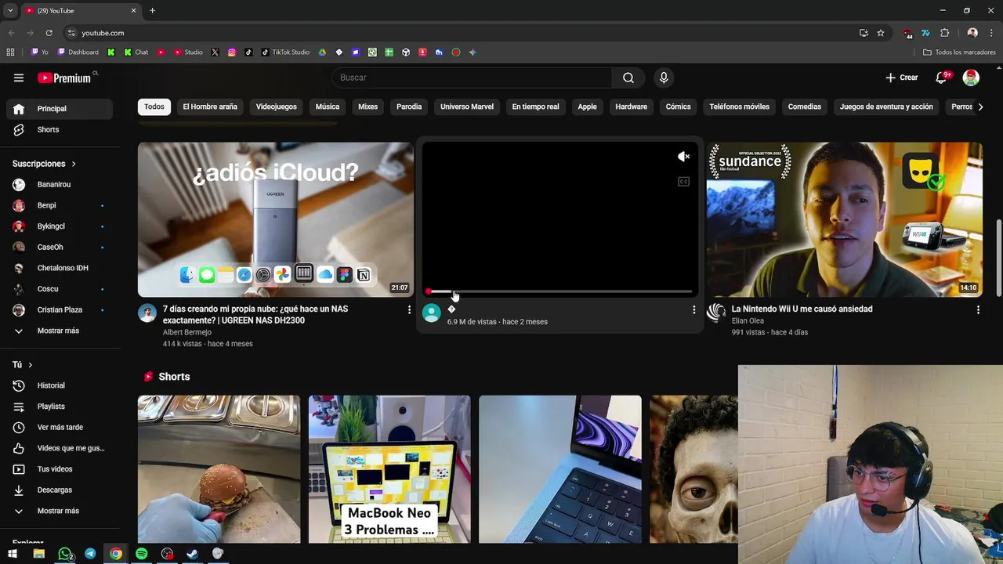Open the Nintendo Wii U ansiedad thumbnail

pyautogui.click(x=845, y=219)
